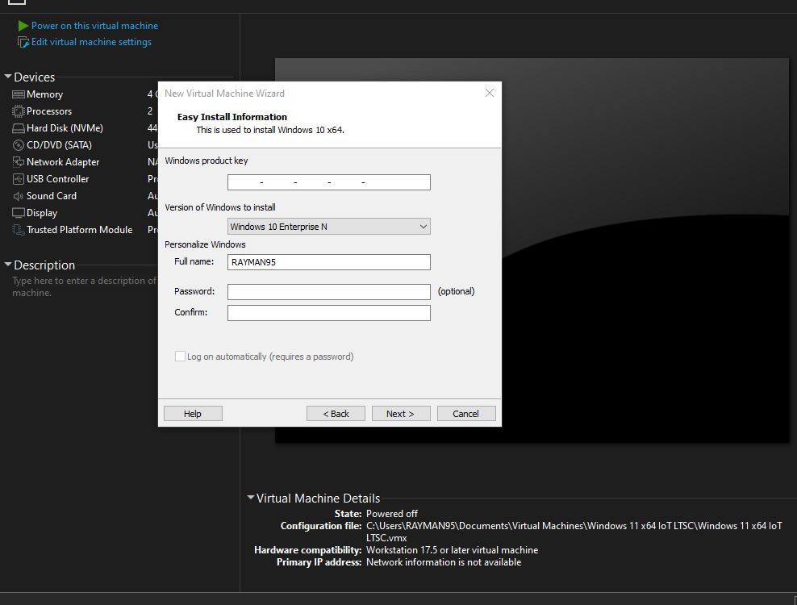Select the CD/DVD (SATA) row label
The width and height of the screenshot is (797, 605).
coord(59,145)
